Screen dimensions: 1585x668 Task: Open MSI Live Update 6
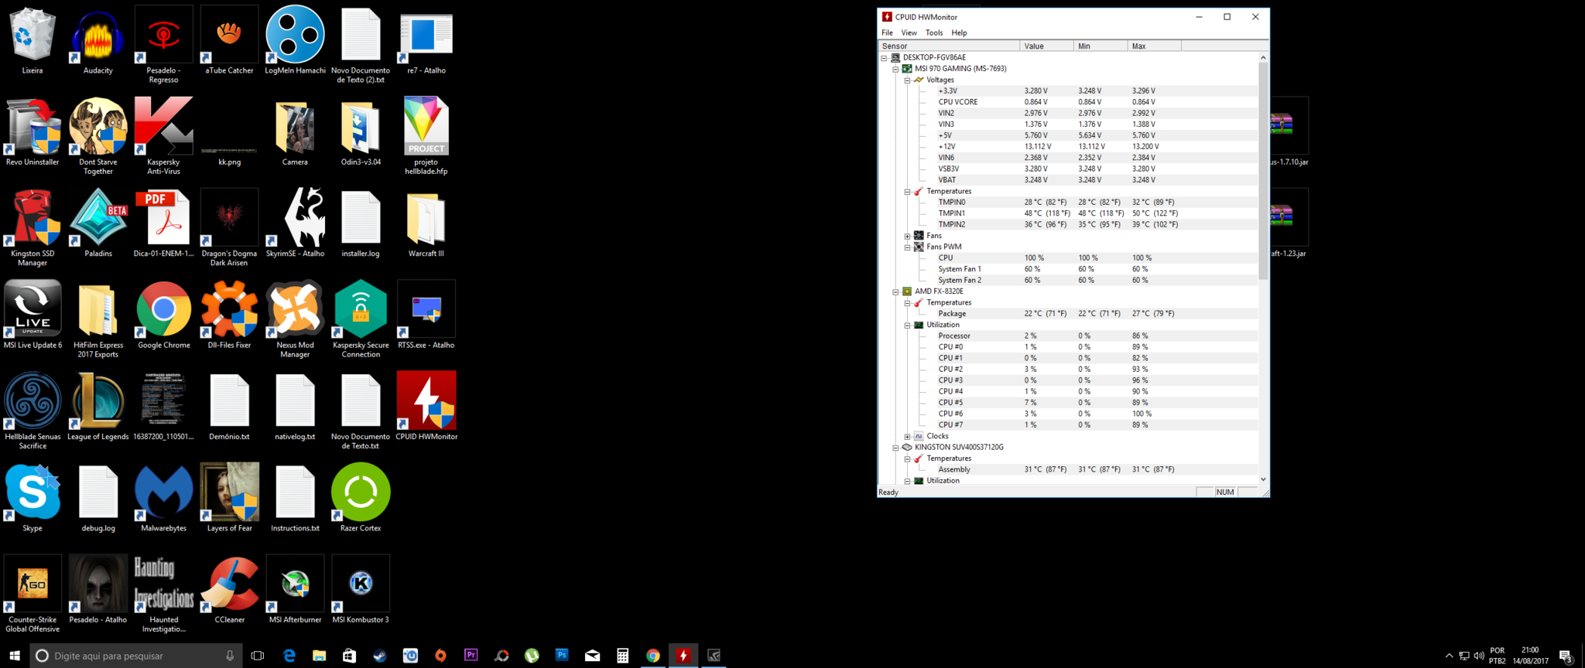(33, 315)
